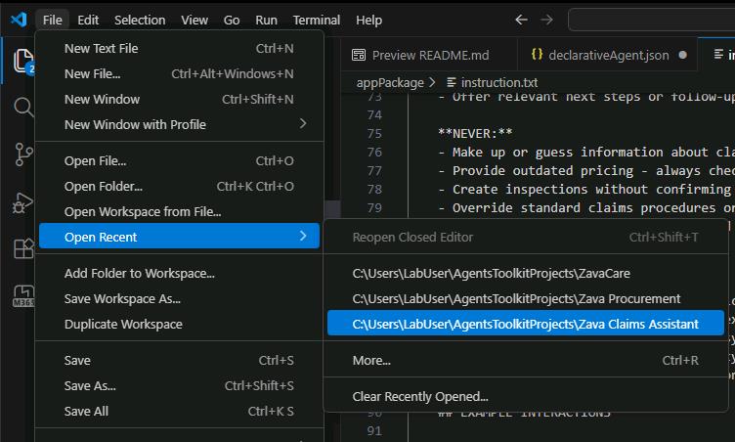Choose Open File... entry
The height and width of the screenshot is (442, 735).
pos(179,161)
